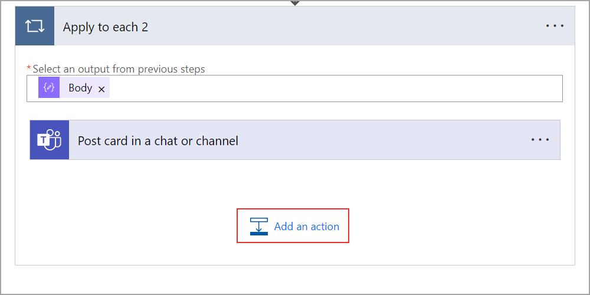Click the Microsoft Teams connector icon
The height and width of the screenshot is (295, 590).
click(50, 140)
